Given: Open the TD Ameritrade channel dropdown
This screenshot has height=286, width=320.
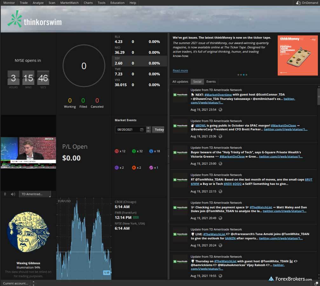Looking at the screenshot, I should 35,194.
